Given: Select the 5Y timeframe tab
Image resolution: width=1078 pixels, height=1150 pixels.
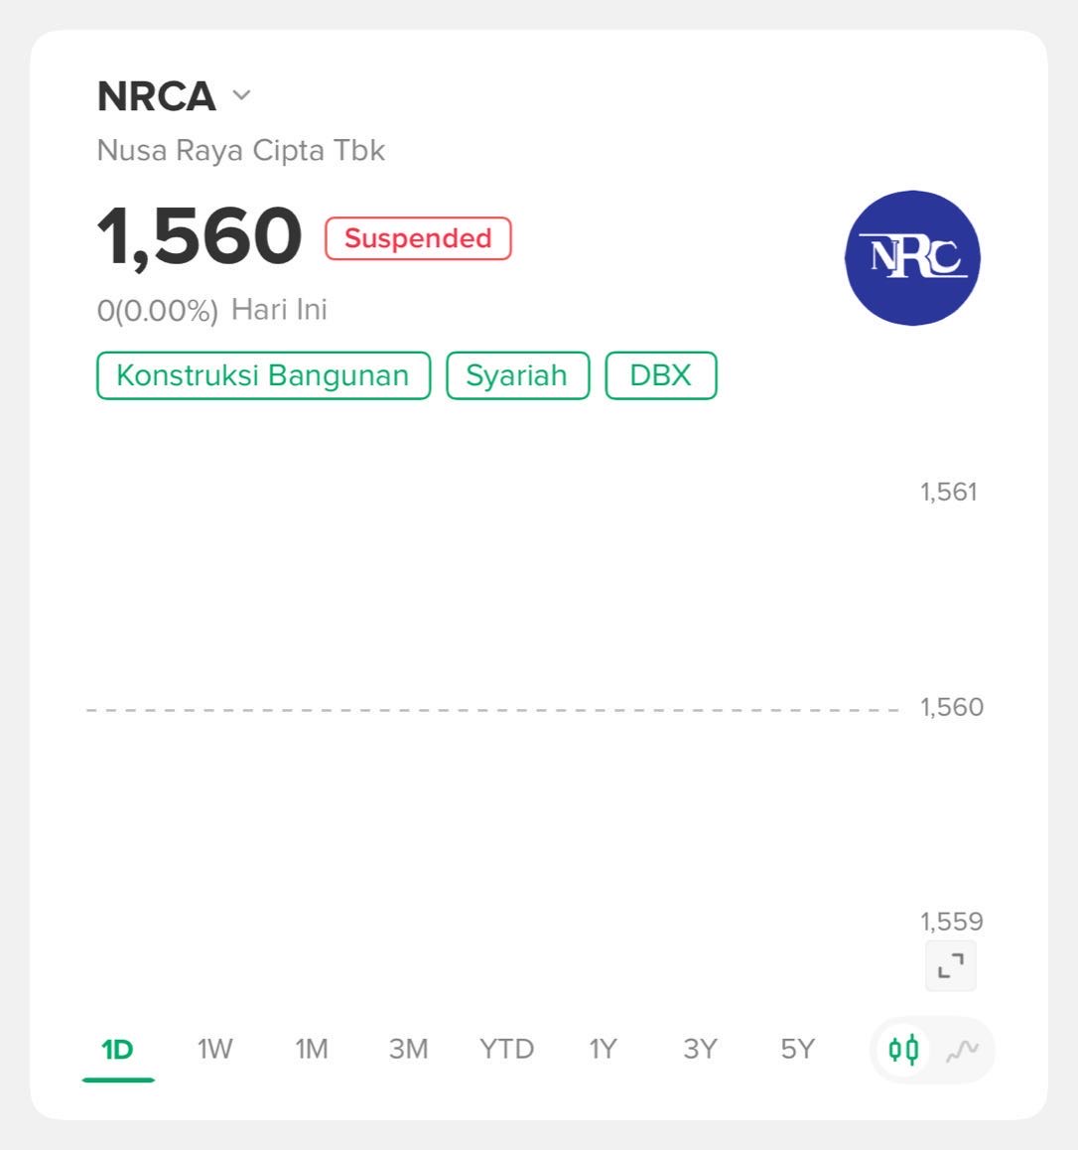Looking at the screenshot, I should (797, 1050).
